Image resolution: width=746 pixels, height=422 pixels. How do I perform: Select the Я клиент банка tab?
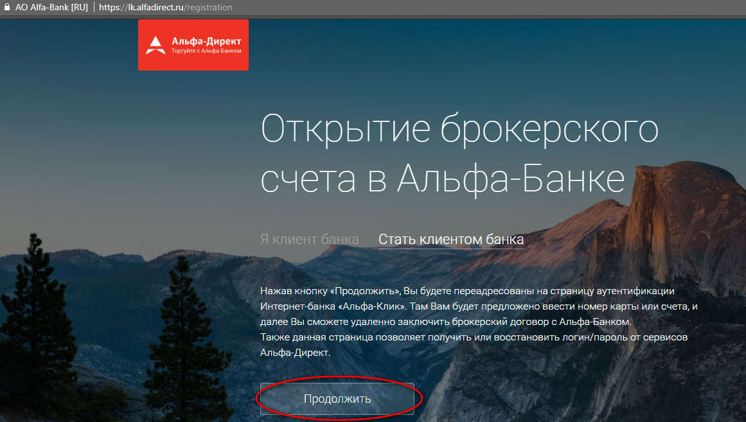pyautogui.click(x=310, y=240)
